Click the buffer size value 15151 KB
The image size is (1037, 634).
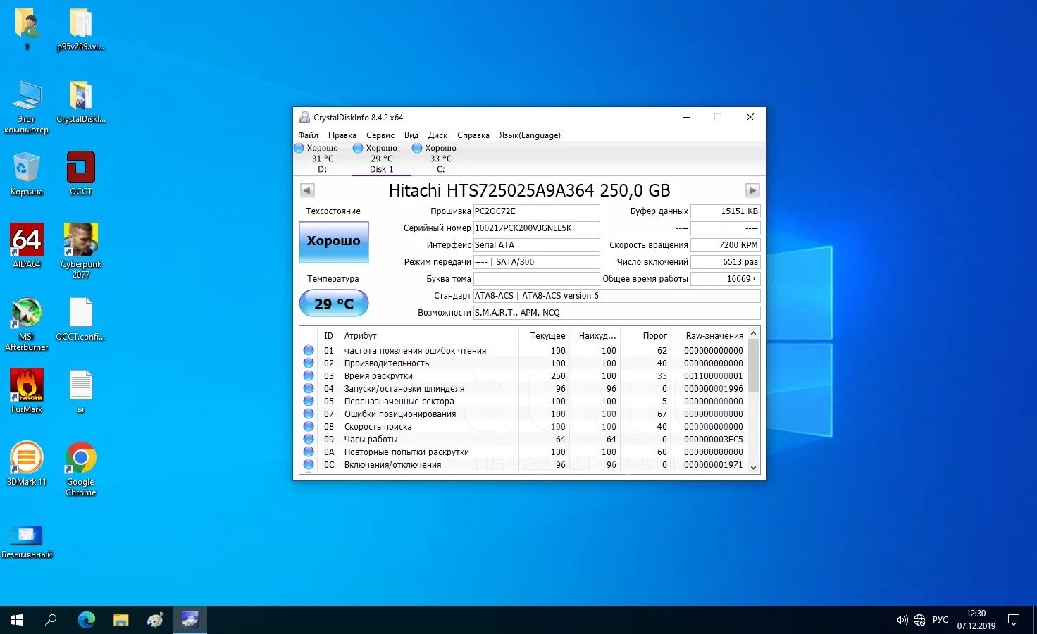726,211
